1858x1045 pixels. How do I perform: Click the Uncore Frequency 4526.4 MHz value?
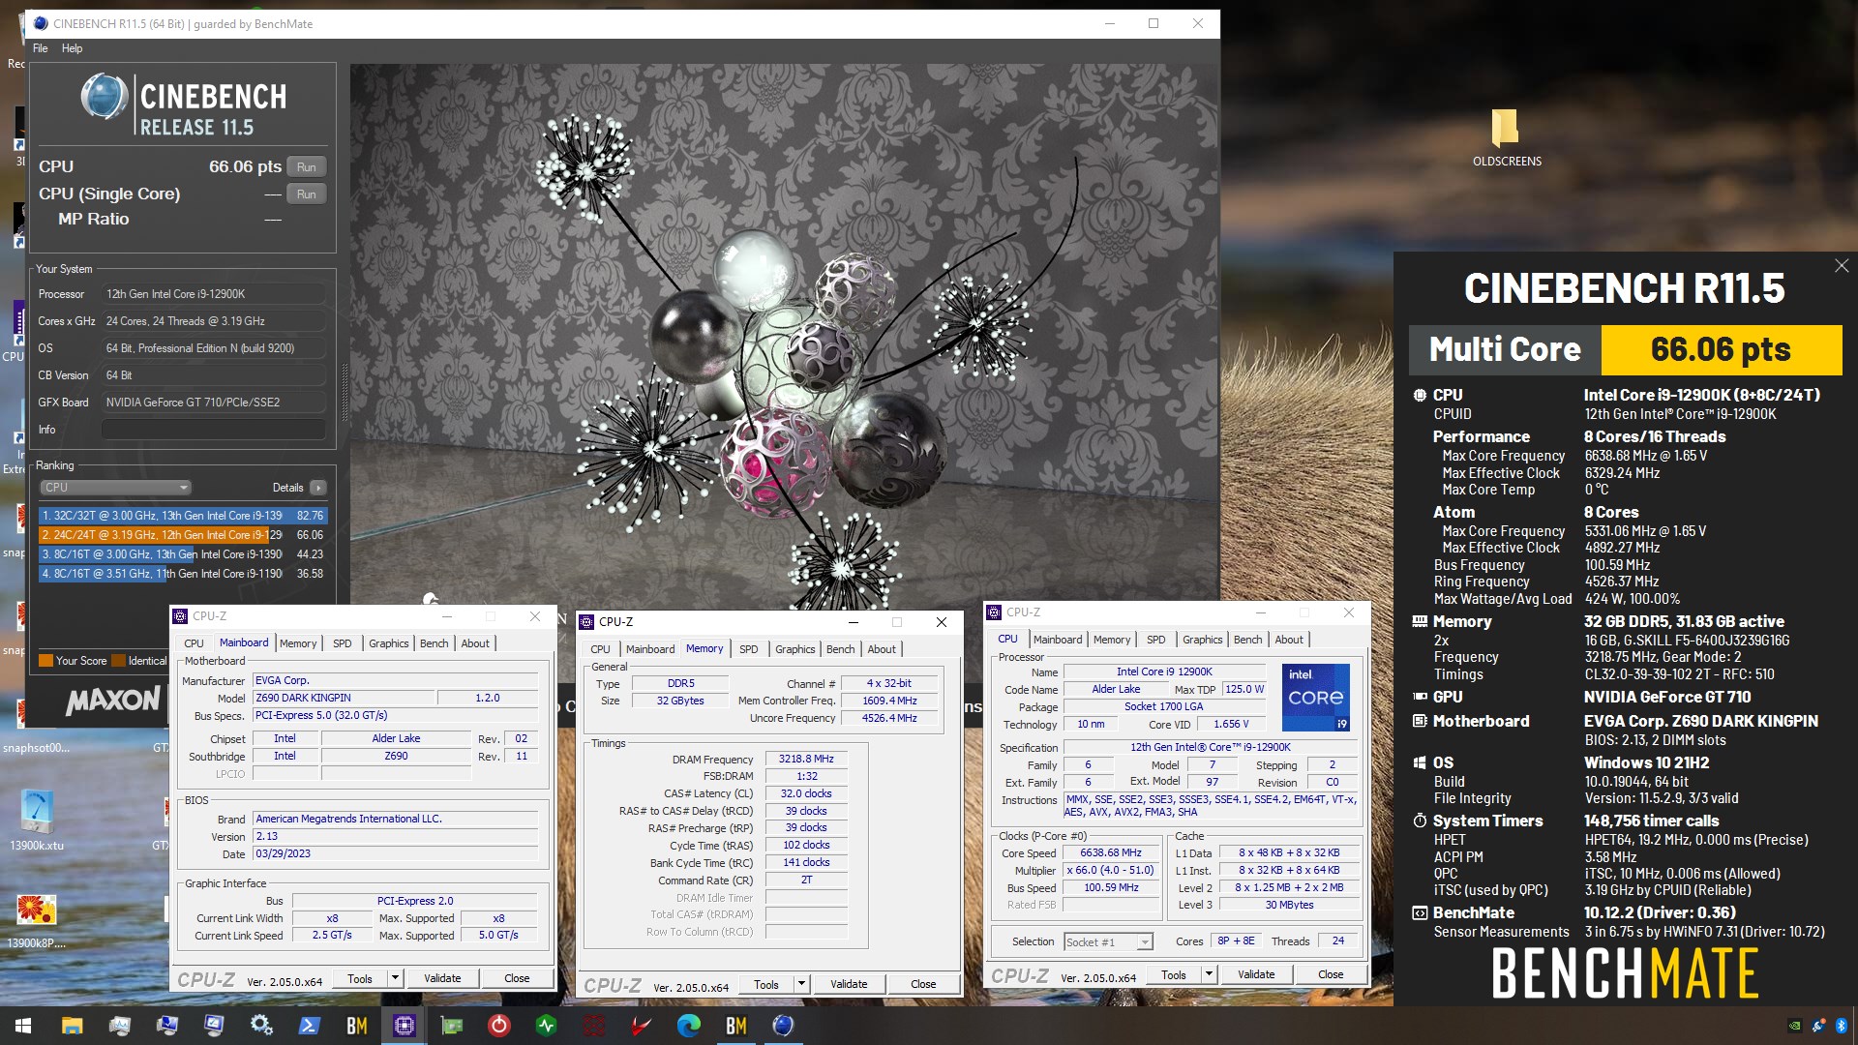pos(889,719)
